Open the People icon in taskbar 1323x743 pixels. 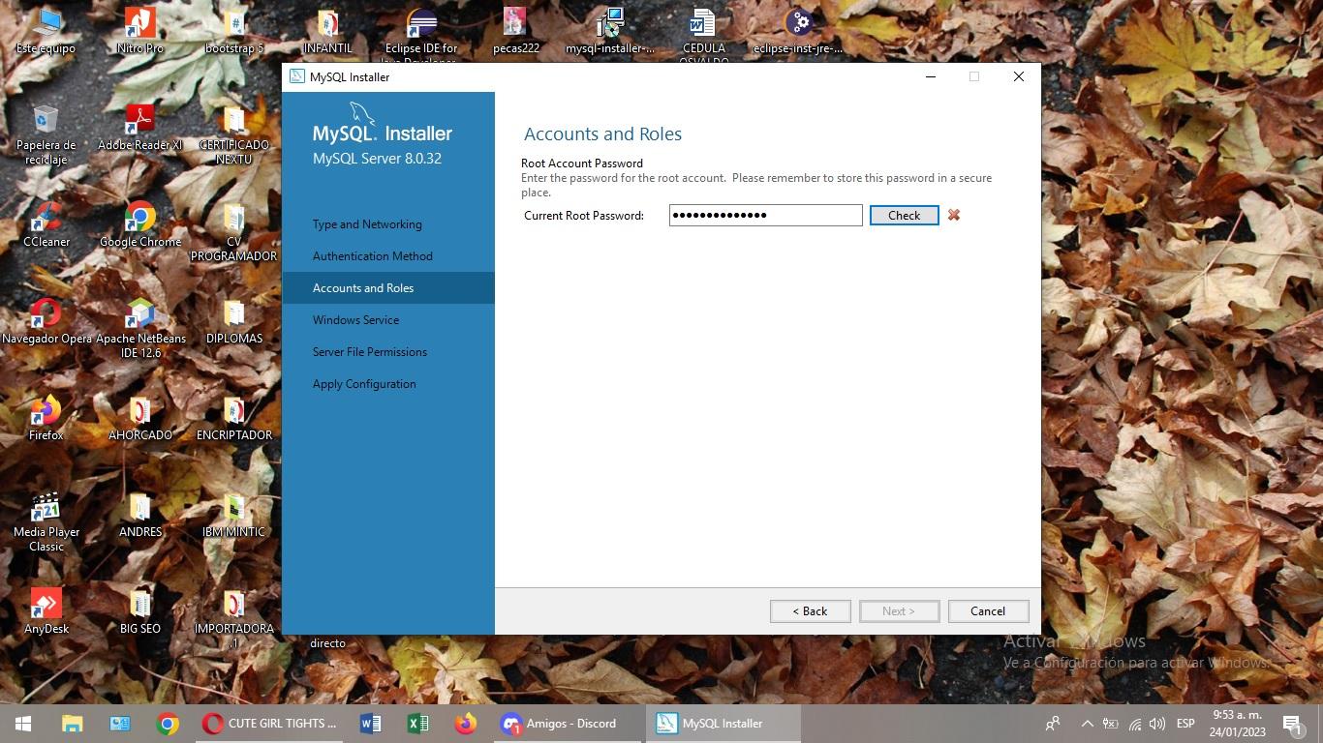tap(1053, 724)
